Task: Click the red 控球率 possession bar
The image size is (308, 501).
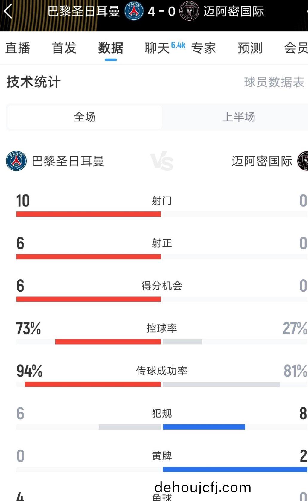Action: [108, 342]
